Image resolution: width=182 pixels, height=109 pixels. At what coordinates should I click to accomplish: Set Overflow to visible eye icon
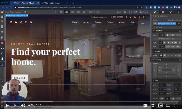[162, 99]
